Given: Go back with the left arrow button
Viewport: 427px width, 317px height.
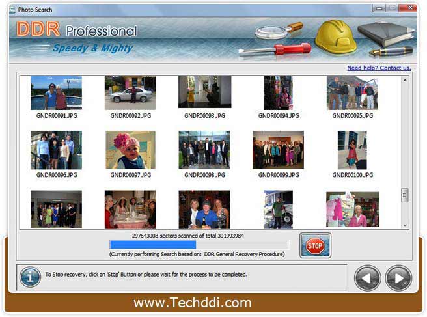Looking at the screenshot, I should (x=367, y=278).
